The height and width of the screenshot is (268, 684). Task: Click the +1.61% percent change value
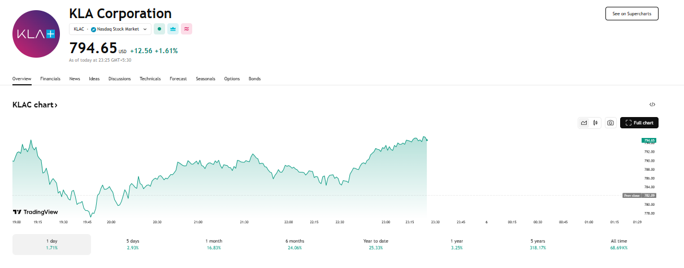166,50
